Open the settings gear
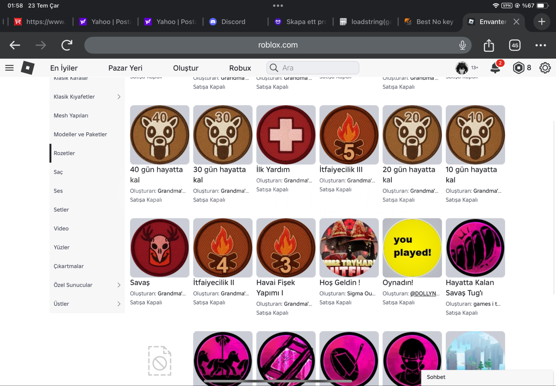Screen dimensions: 556x386 [545, 68]
